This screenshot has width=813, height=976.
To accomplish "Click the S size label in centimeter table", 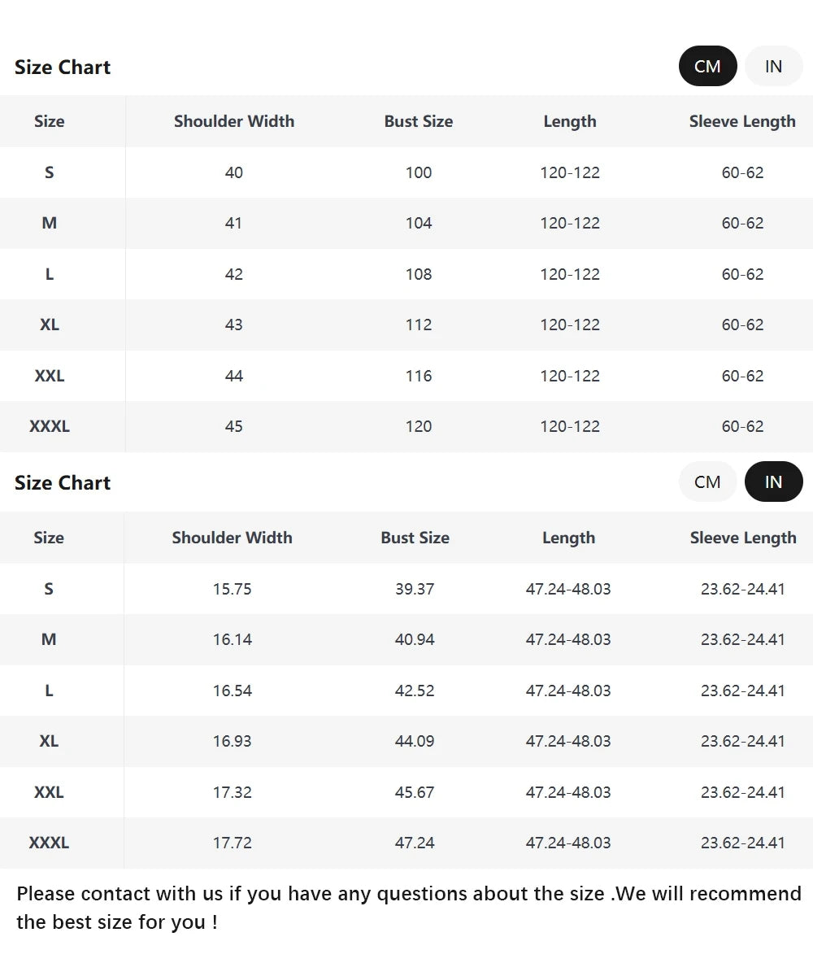I will click(x=50, y=172).
